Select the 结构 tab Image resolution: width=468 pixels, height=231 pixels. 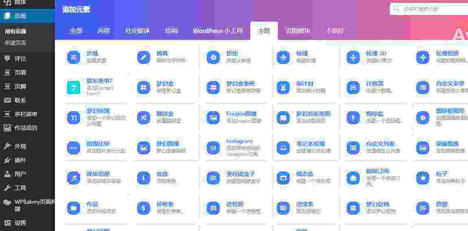click(171, 31)
